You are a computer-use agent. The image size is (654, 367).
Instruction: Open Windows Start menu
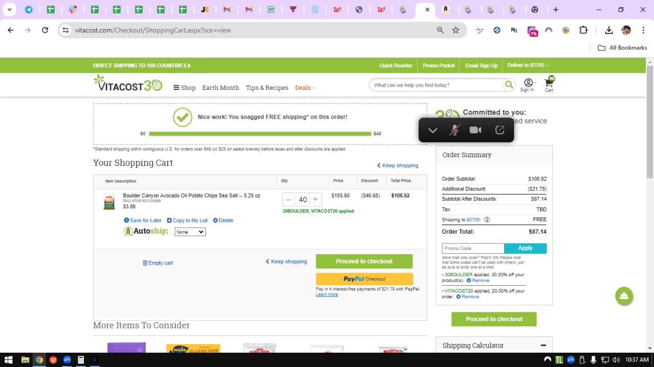[8, 360]
